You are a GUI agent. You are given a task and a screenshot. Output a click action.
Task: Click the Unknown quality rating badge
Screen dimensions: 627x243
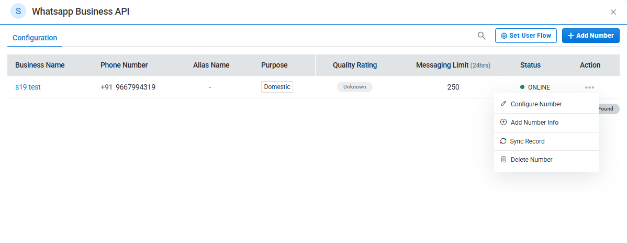tap(355, 87)
